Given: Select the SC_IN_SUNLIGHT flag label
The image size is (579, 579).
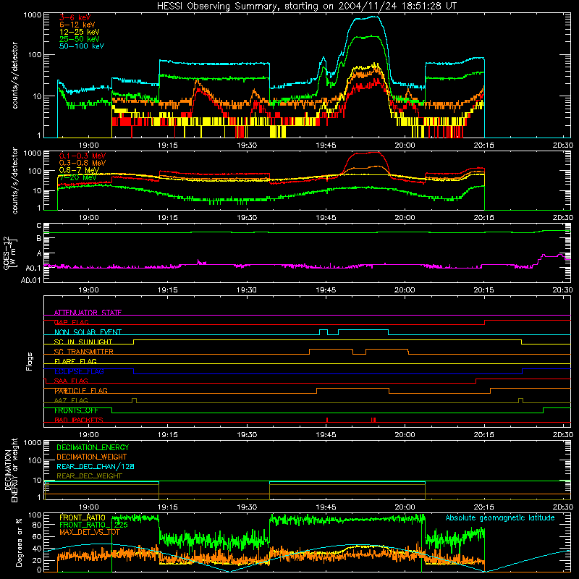Looking at the screenshot, I should (83, 342).
